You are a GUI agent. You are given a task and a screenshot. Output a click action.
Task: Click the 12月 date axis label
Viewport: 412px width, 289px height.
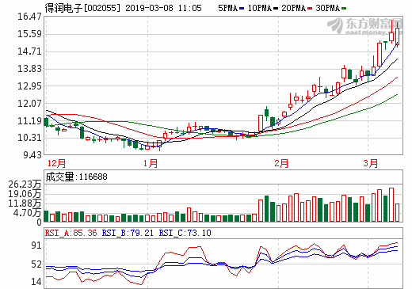point(56,163)
